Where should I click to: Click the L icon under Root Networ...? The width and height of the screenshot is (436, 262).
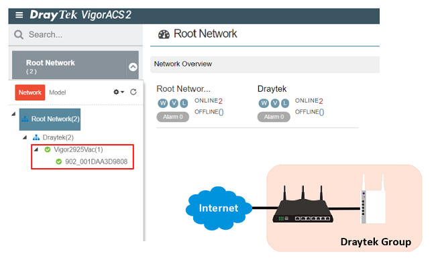click(184, 103)
